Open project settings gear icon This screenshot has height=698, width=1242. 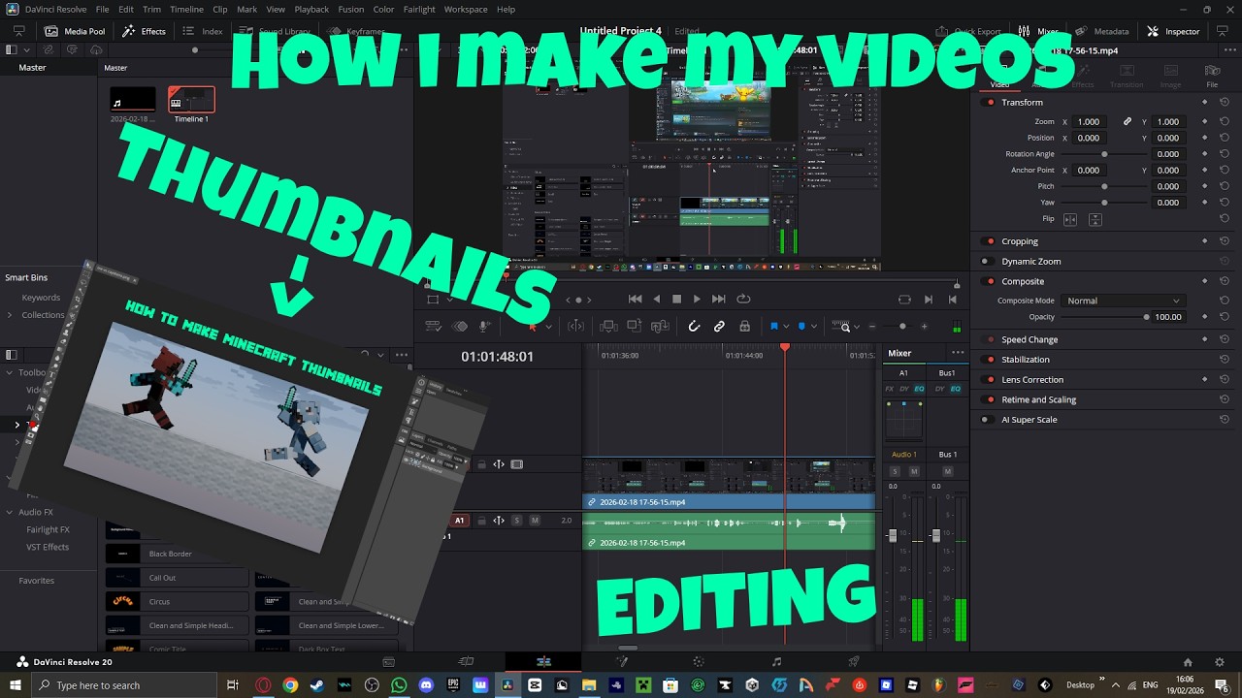1220,662
